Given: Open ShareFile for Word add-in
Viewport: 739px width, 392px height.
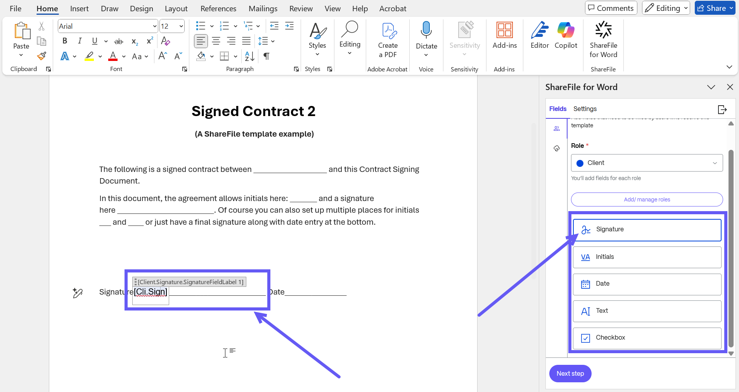Looking at the screenshot, I should 603,40.
